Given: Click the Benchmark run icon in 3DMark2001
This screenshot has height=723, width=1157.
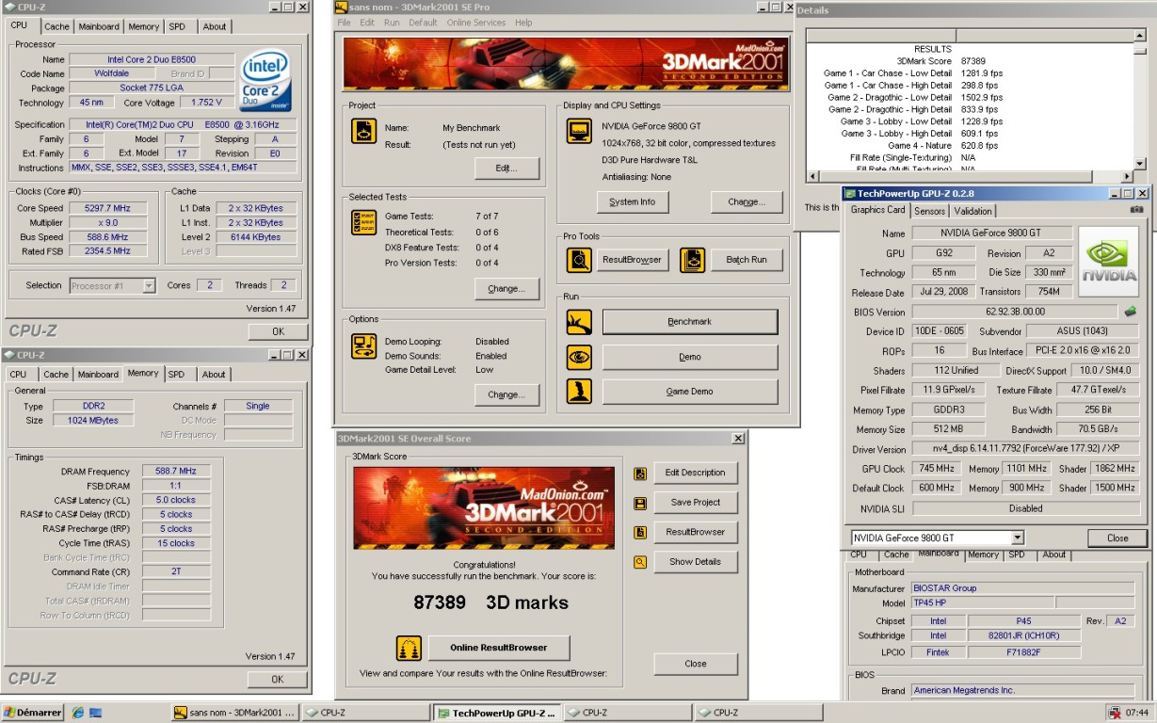Looking at the screenshot, I should 579,322.
